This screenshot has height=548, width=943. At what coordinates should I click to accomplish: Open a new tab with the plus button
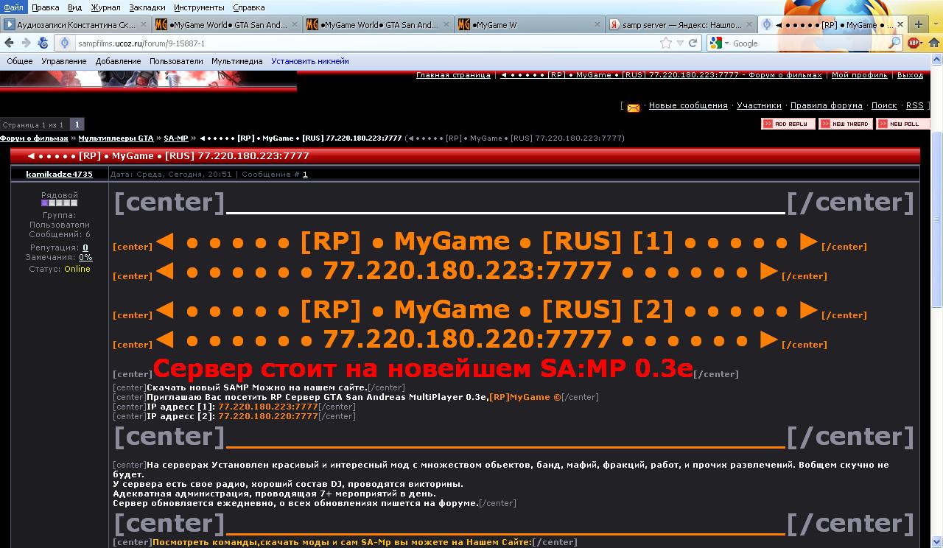918,24
